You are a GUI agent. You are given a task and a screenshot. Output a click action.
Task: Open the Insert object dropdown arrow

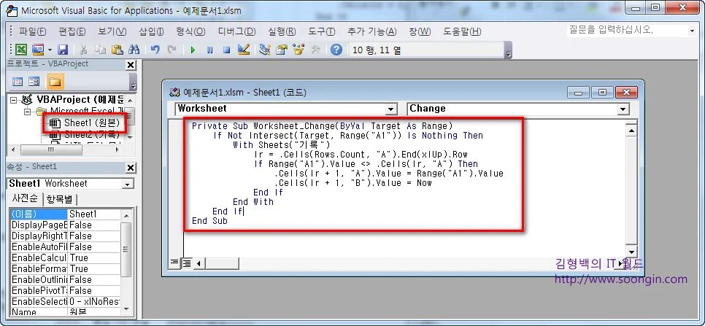(x=50, y=50)
